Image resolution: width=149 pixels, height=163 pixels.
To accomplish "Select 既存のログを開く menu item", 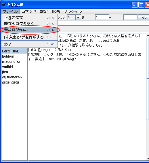I will (x=29, y=24).
